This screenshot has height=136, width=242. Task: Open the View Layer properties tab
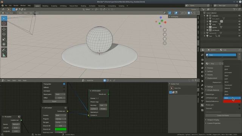[202, 68]
